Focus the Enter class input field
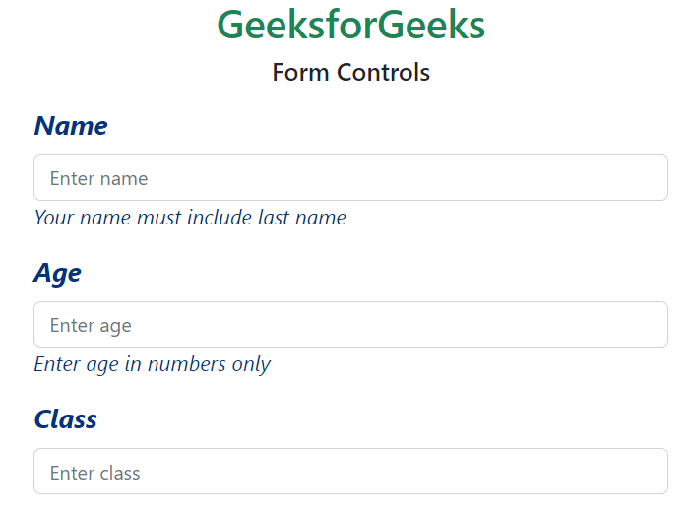This screenshot has height=513, width=692. click(350, 472)
